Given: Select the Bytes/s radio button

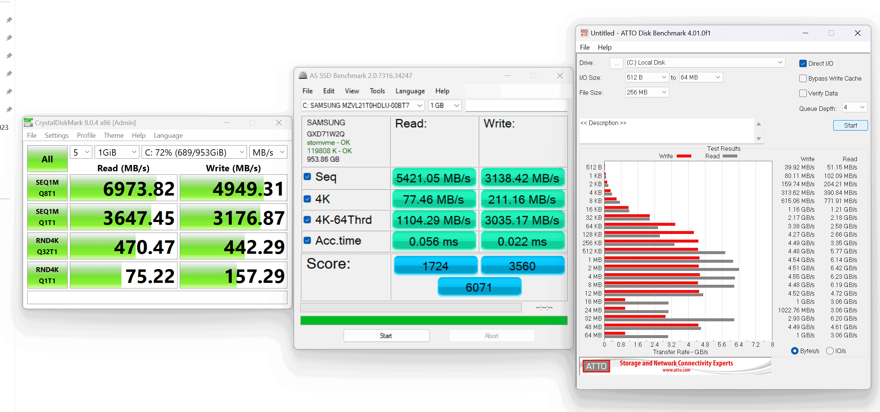Looking at the screenshot, I should tap(794, 351).
